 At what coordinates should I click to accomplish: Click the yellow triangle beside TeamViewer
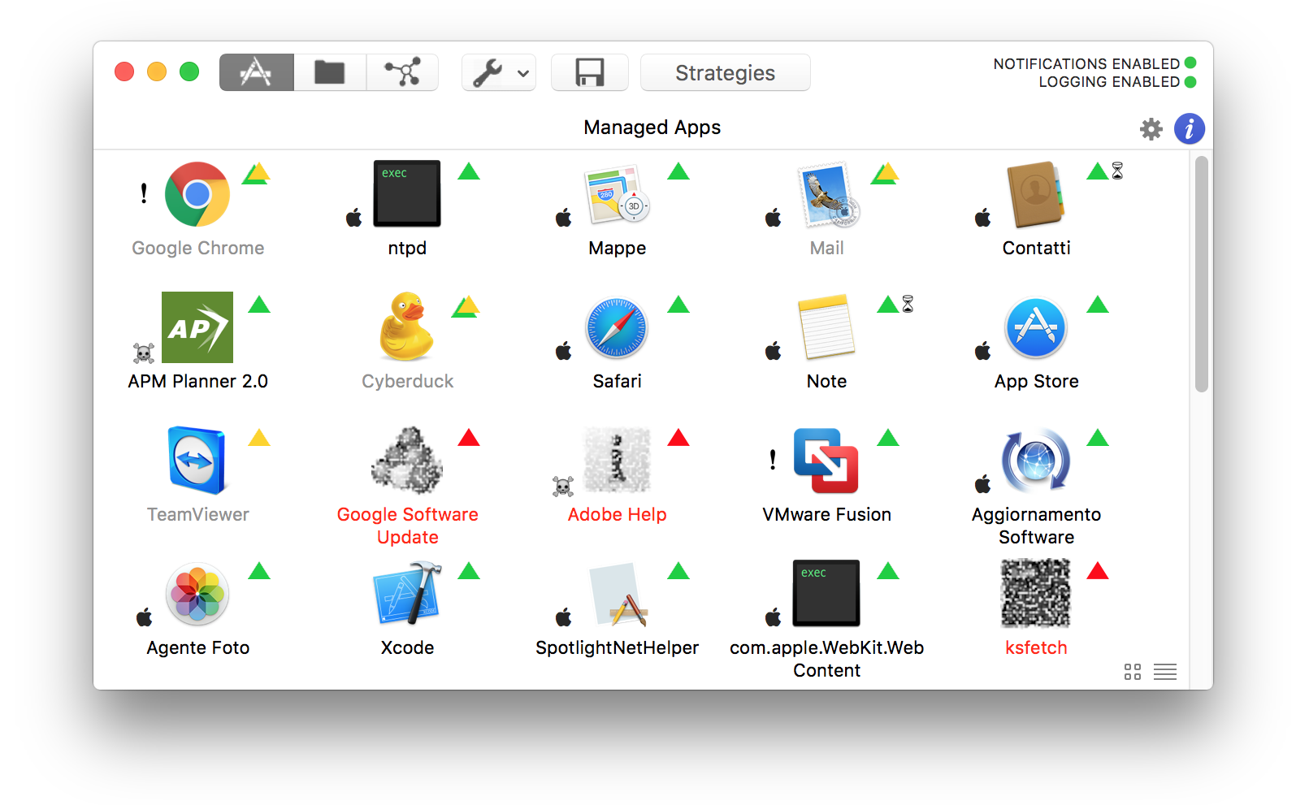pos(259,438)
